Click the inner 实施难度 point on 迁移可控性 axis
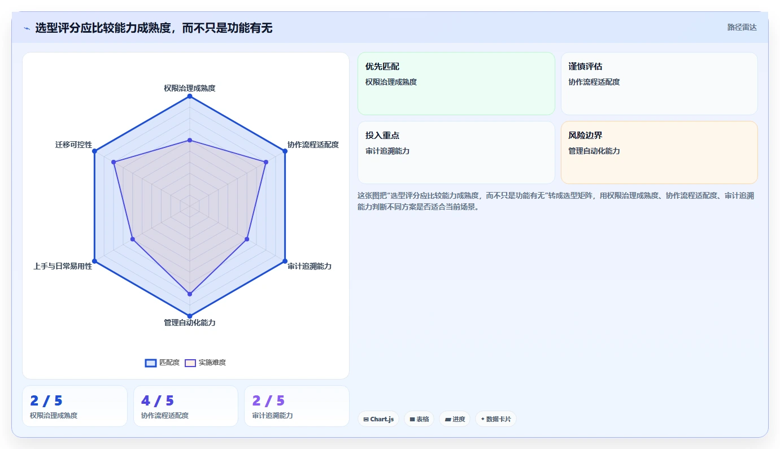This screenshot has width=780, height=449. pyautogui.click(x=114, y=163)
